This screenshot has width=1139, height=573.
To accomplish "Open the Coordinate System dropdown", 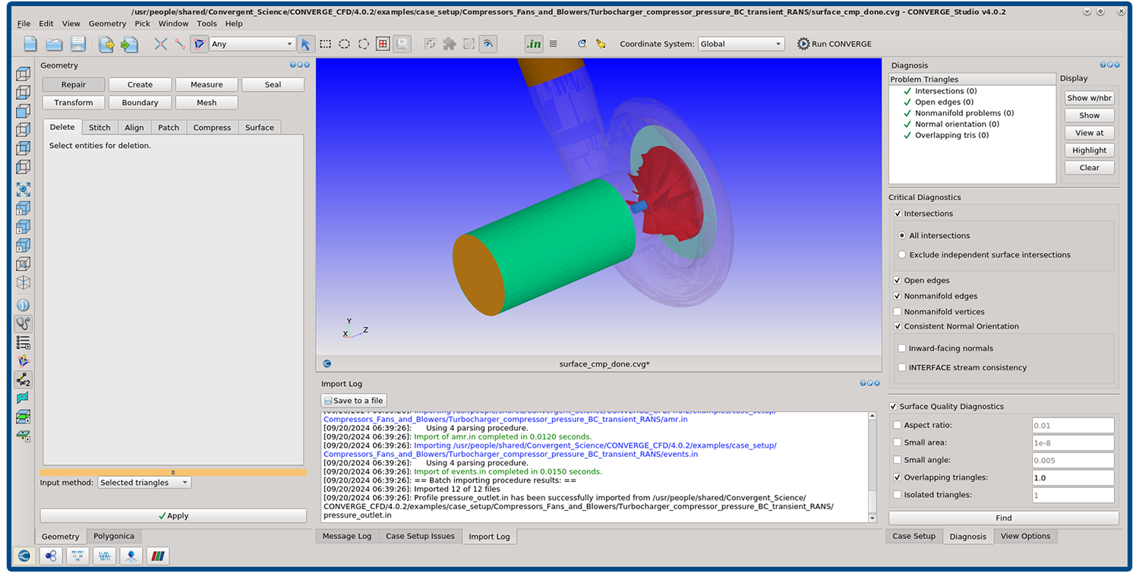I will click(x=740, y=43).
